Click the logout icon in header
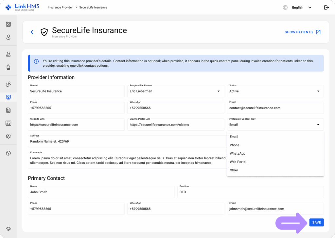The width and height of the screenshot is (335, 238). pos(326,8)
